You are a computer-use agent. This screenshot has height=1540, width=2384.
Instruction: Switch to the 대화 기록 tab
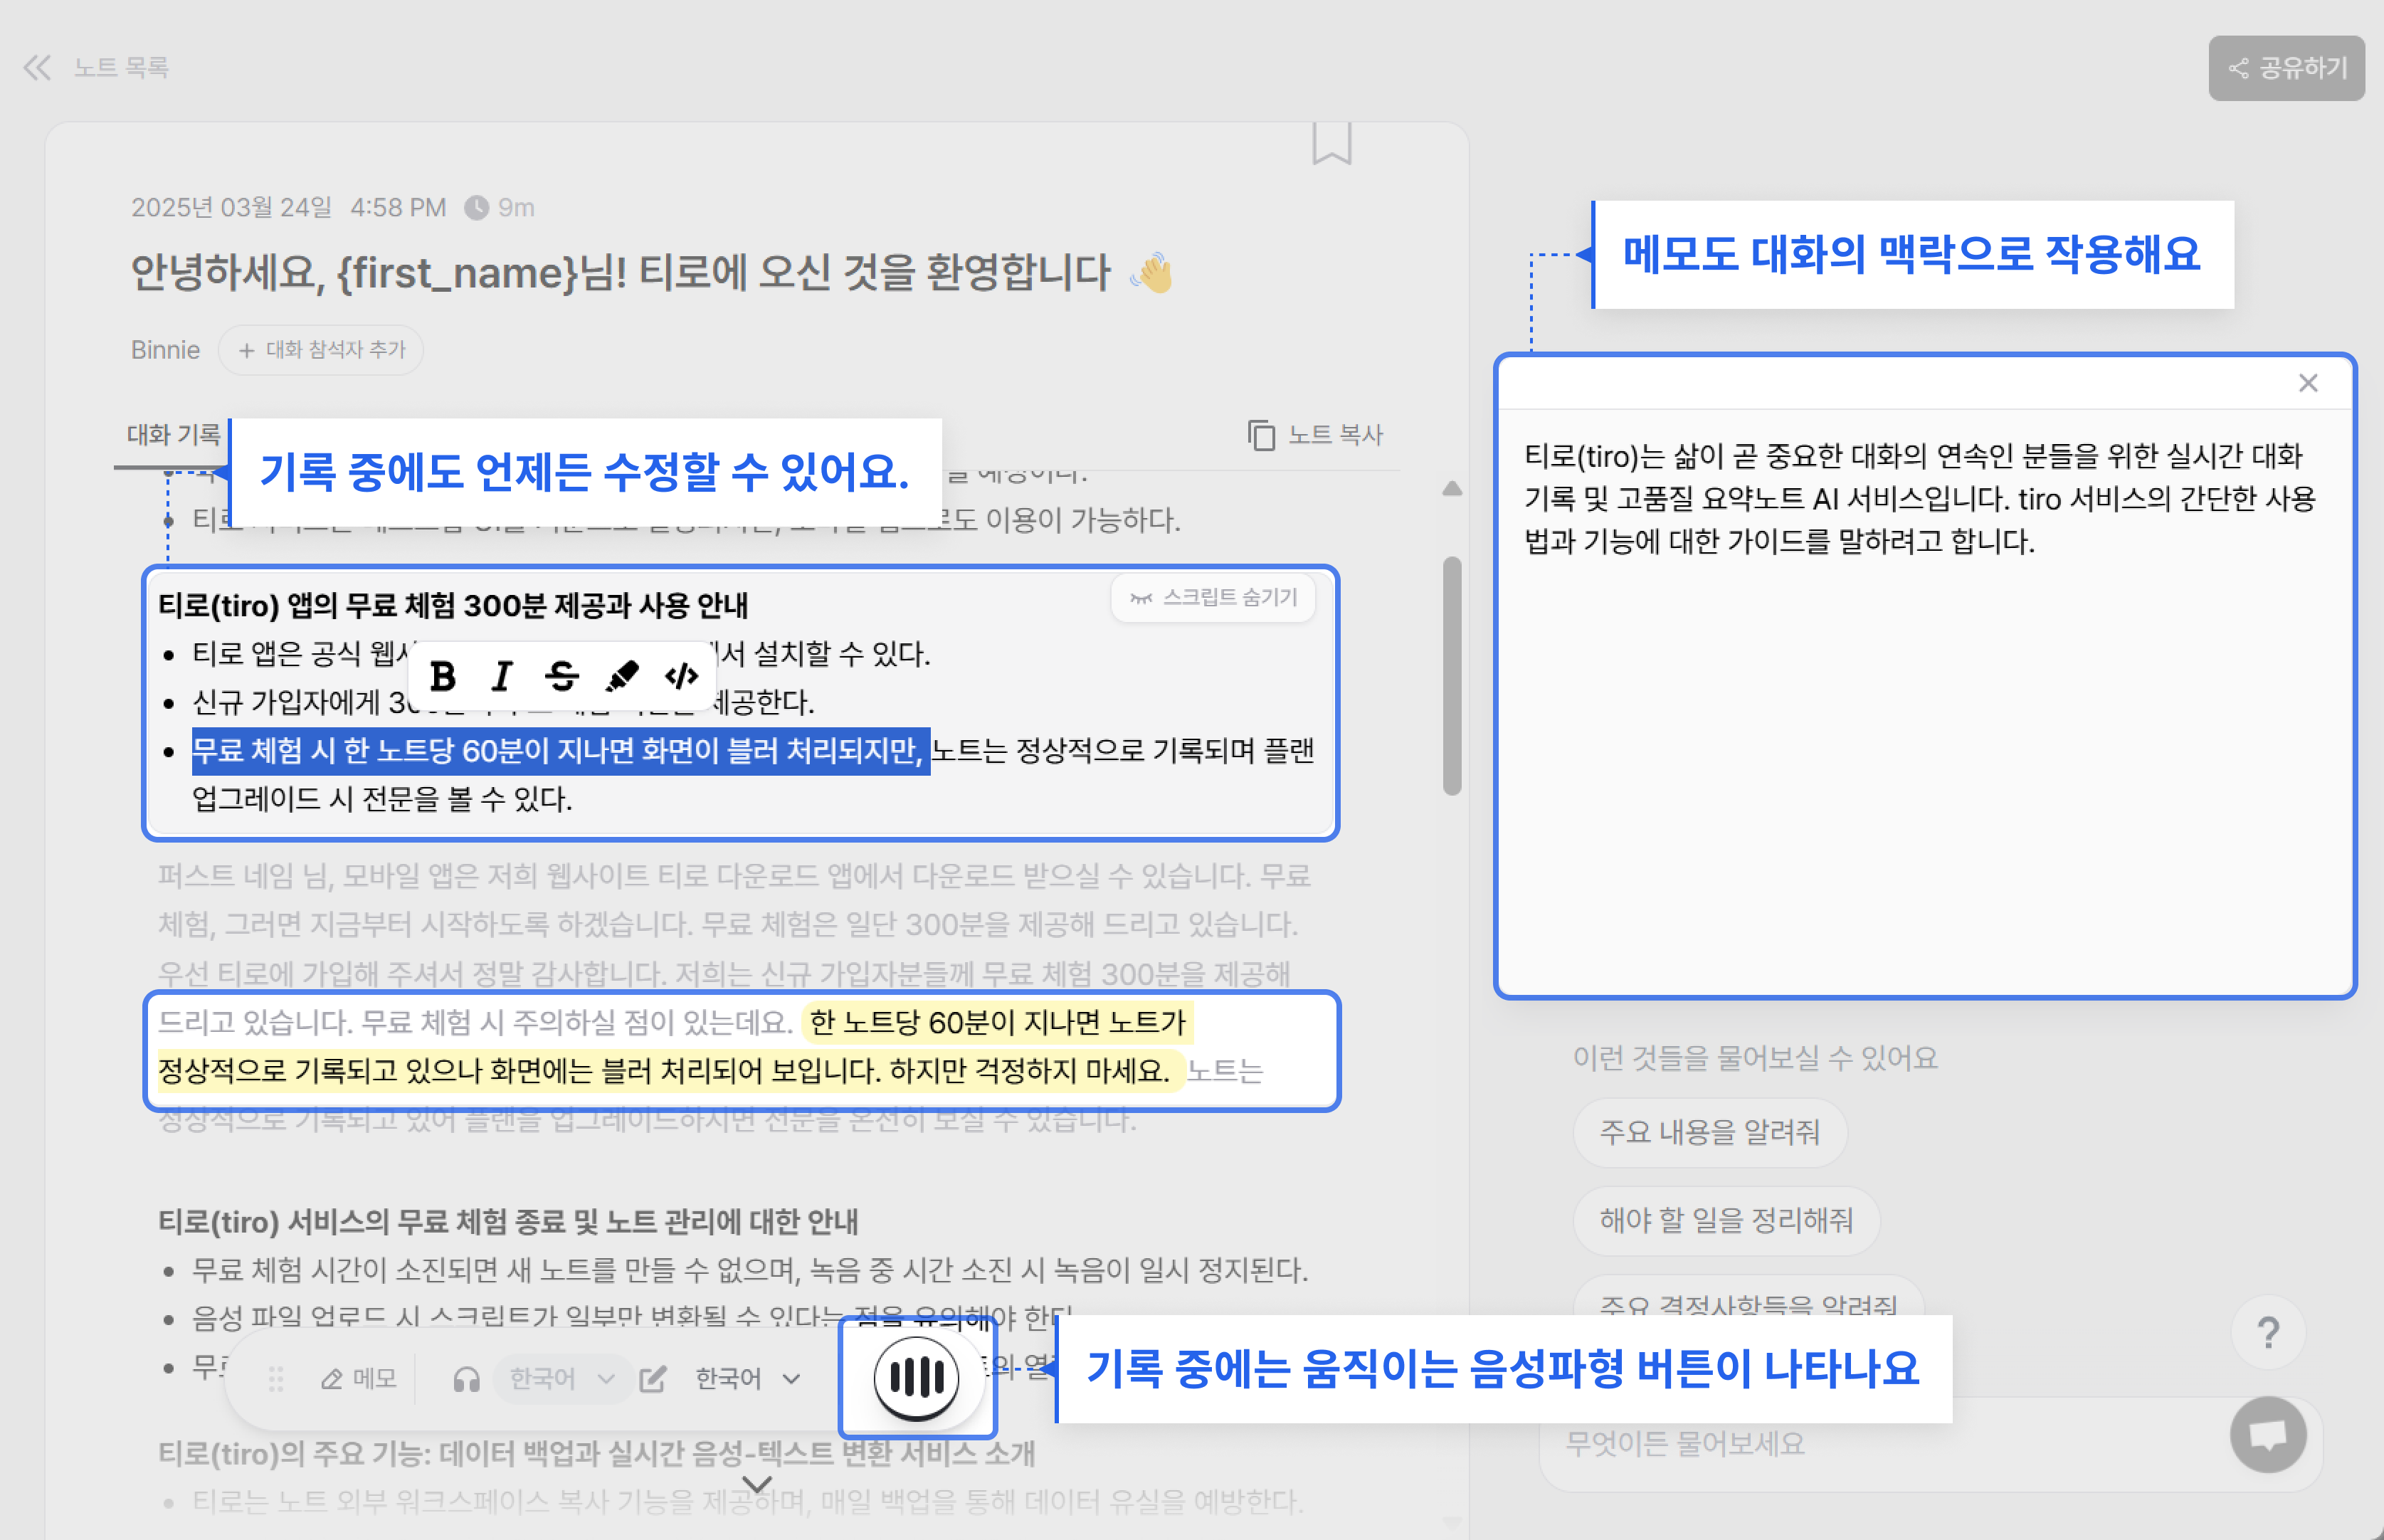pos(173,435)
